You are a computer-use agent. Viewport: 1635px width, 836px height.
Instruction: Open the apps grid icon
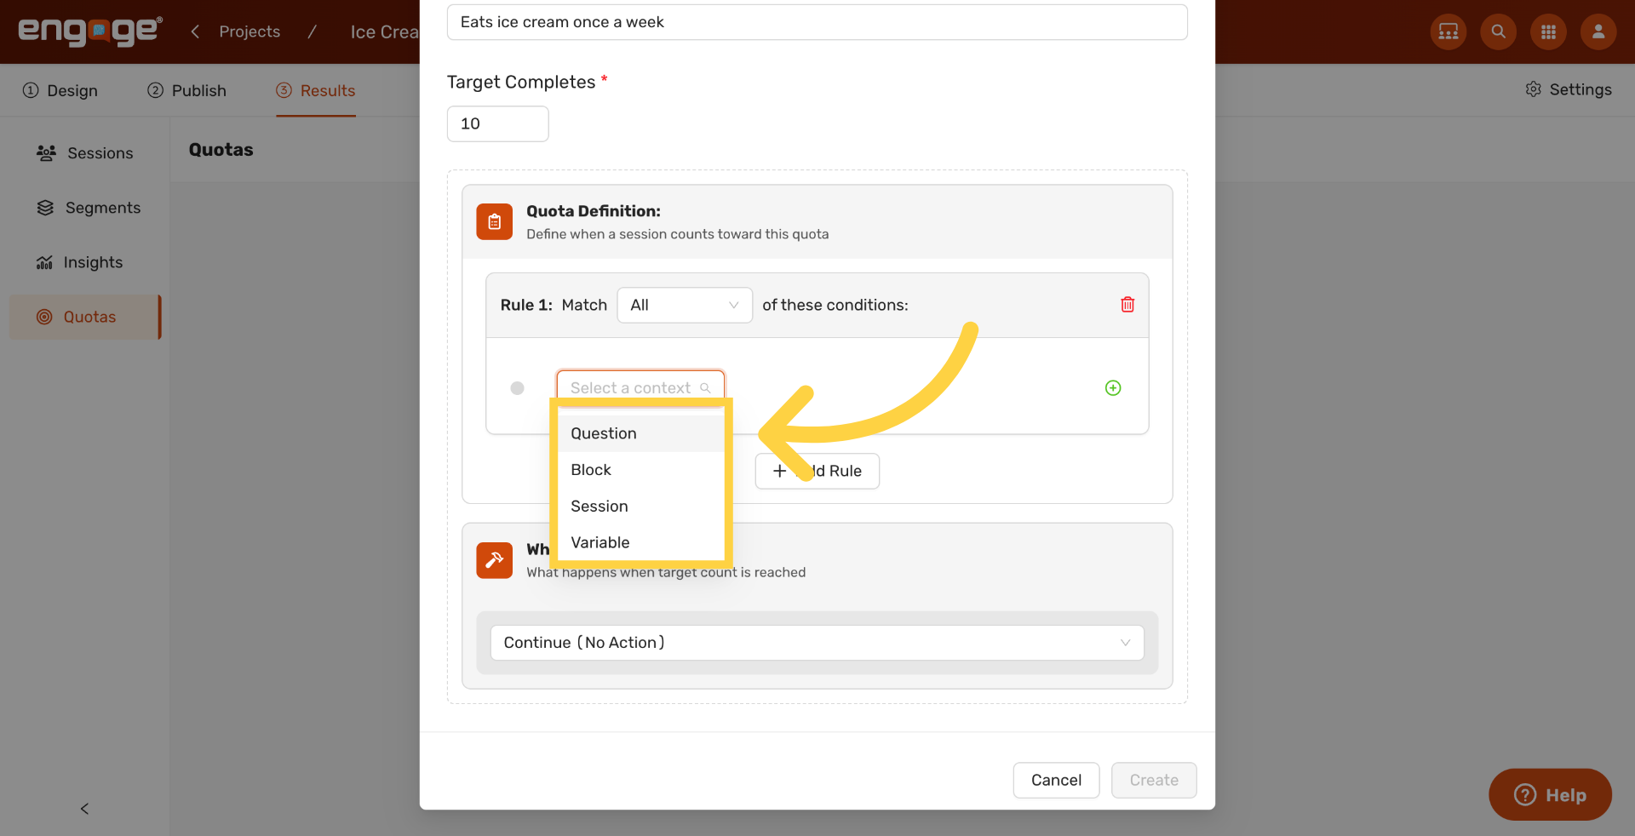pos(1549,31)
